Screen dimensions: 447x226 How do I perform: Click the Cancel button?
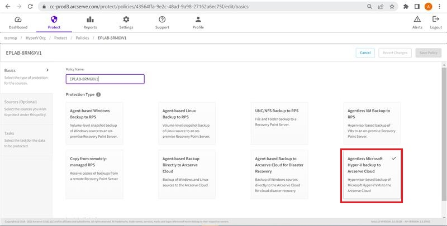click(x=365, y=52)
